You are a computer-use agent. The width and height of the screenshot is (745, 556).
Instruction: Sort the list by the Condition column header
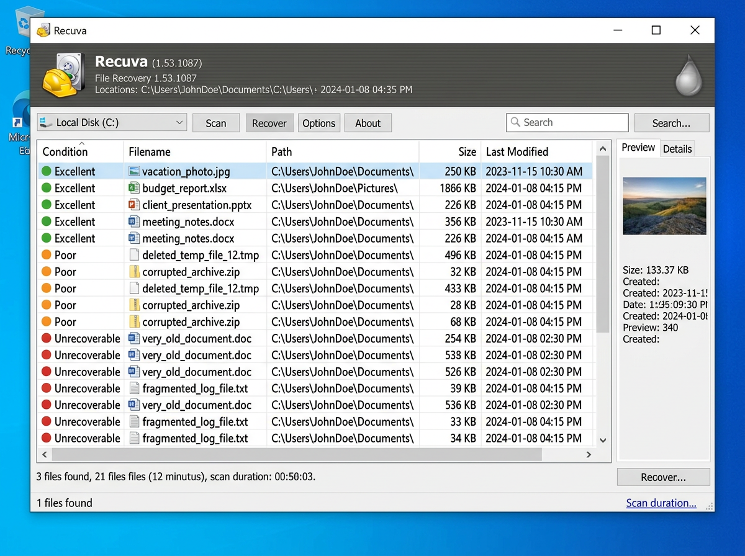click(x=81, y=151)
